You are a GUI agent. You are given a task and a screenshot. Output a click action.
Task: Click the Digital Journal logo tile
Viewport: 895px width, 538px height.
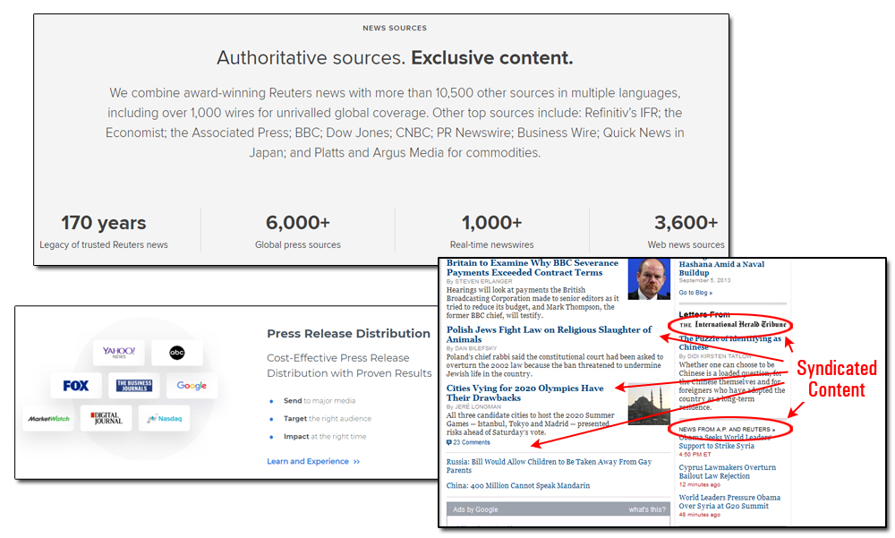point(107,419)
